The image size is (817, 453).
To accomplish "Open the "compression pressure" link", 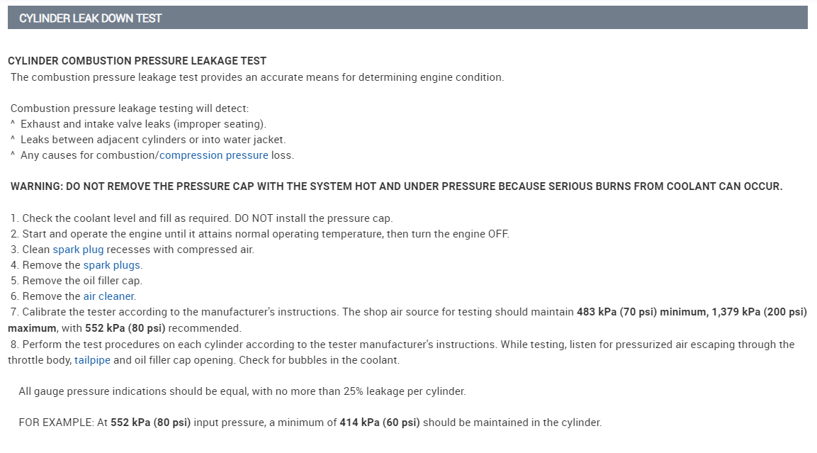I will (x=213, y=155).
